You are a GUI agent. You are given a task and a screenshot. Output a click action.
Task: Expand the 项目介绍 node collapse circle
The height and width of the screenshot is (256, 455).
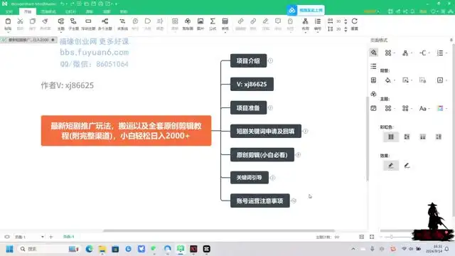(270, 60)
